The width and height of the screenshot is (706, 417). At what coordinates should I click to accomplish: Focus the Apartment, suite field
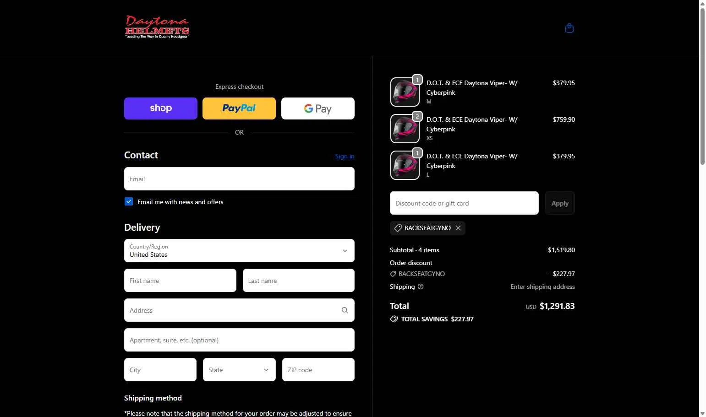pos(239,340)
